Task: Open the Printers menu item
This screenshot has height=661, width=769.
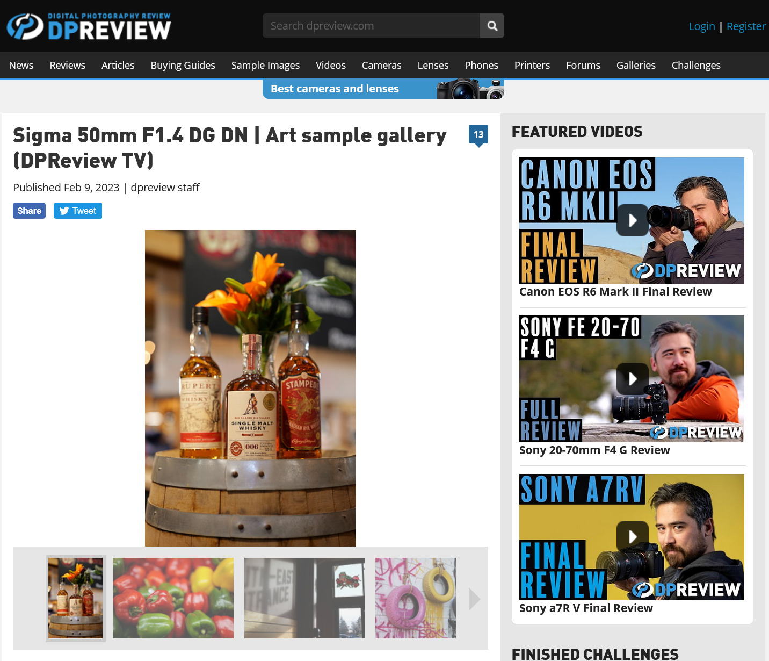Action: (532, 65)
